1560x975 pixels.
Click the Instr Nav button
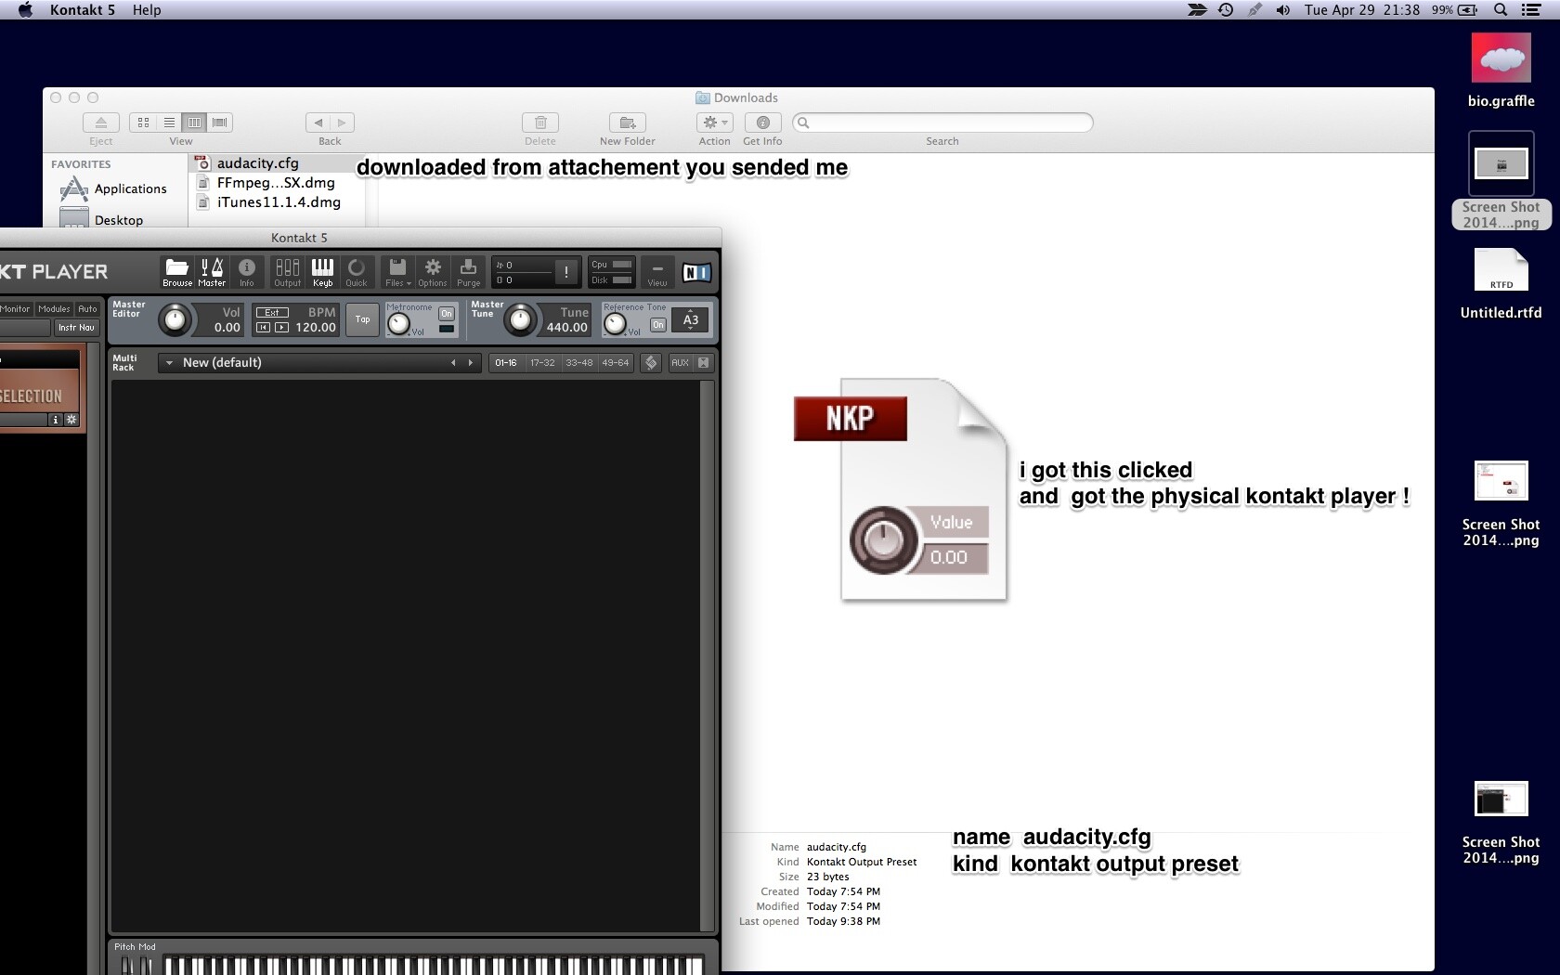(x=76, y=328)
